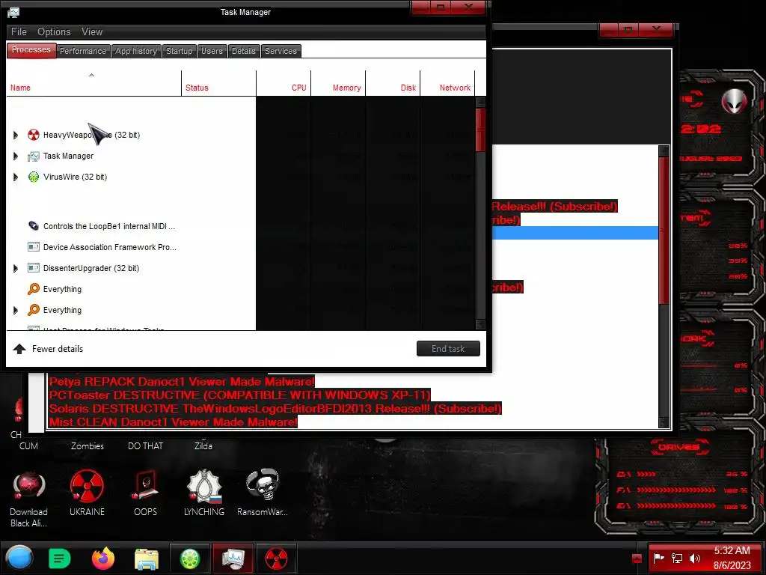766x575 pixels.
Task: Switch to the App history tab
Action: coord(136,51)
